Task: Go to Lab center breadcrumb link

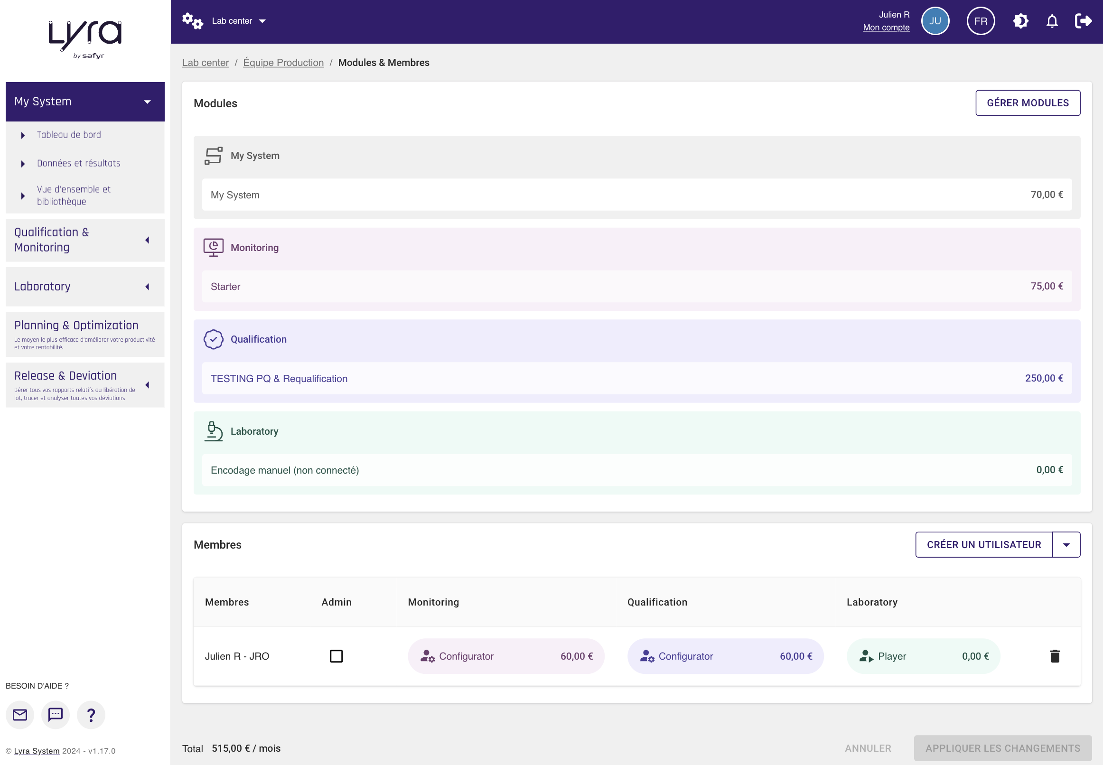Action: coord(205,63)
